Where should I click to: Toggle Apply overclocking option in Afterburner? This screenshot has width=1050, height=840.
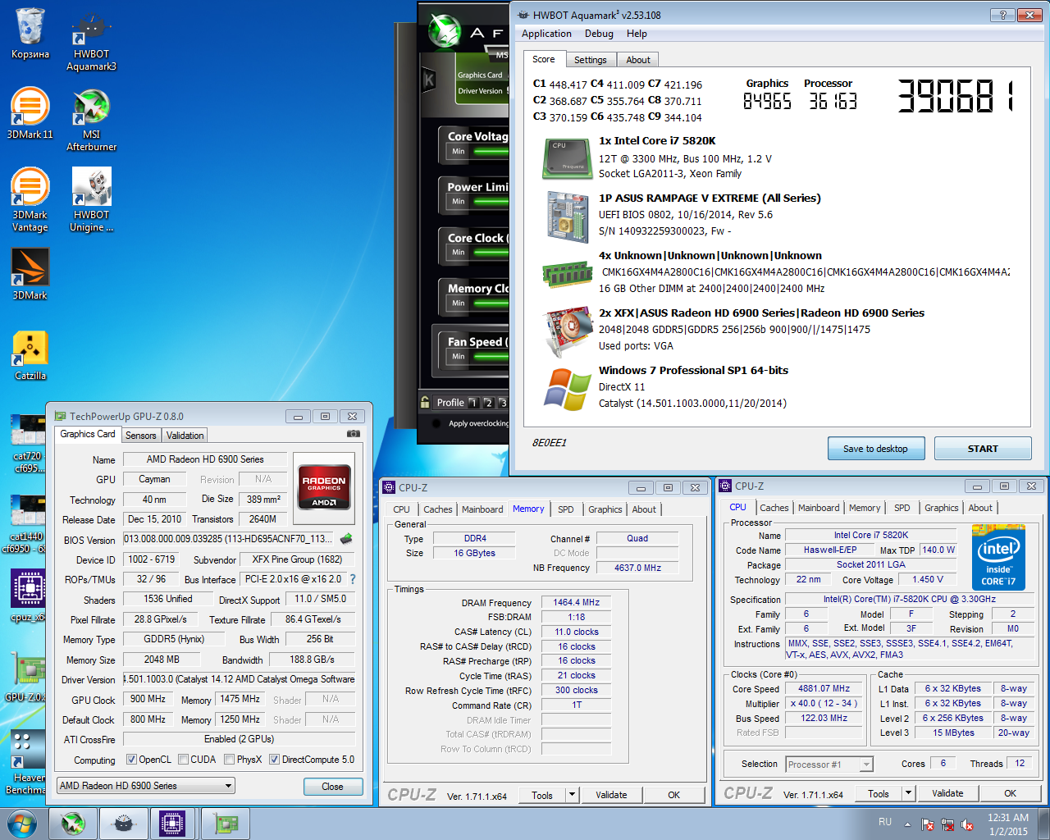click(x=436, y=424)
